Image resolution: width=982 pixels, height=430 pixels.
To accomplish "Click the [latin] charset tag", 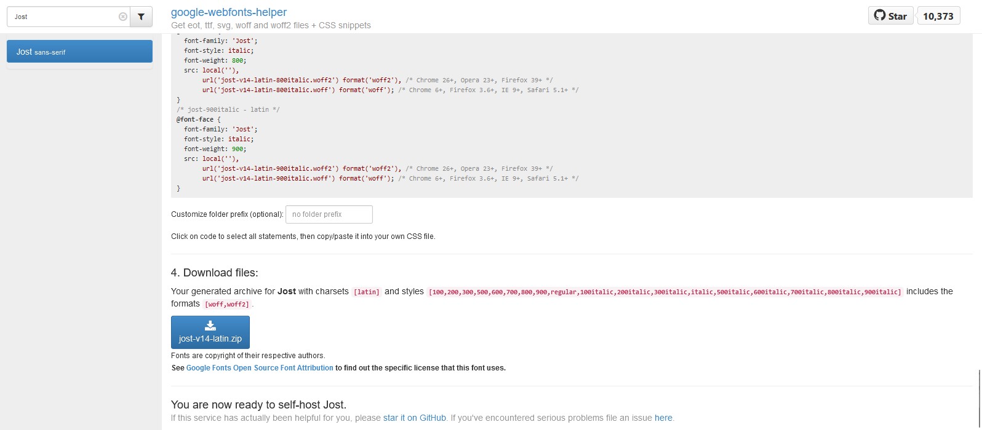I will pos(366,292).
